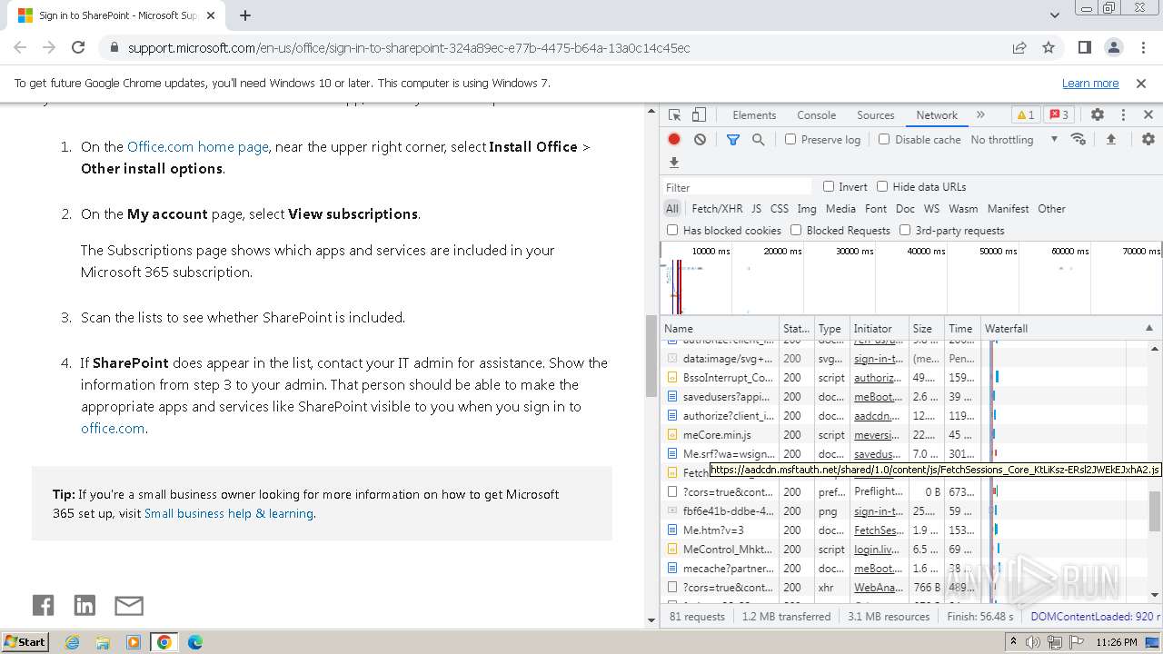Enable Preserve log checkbox
Viewport: 1163px width, 654px height.
pyautogui.click(x=790, y=139)
